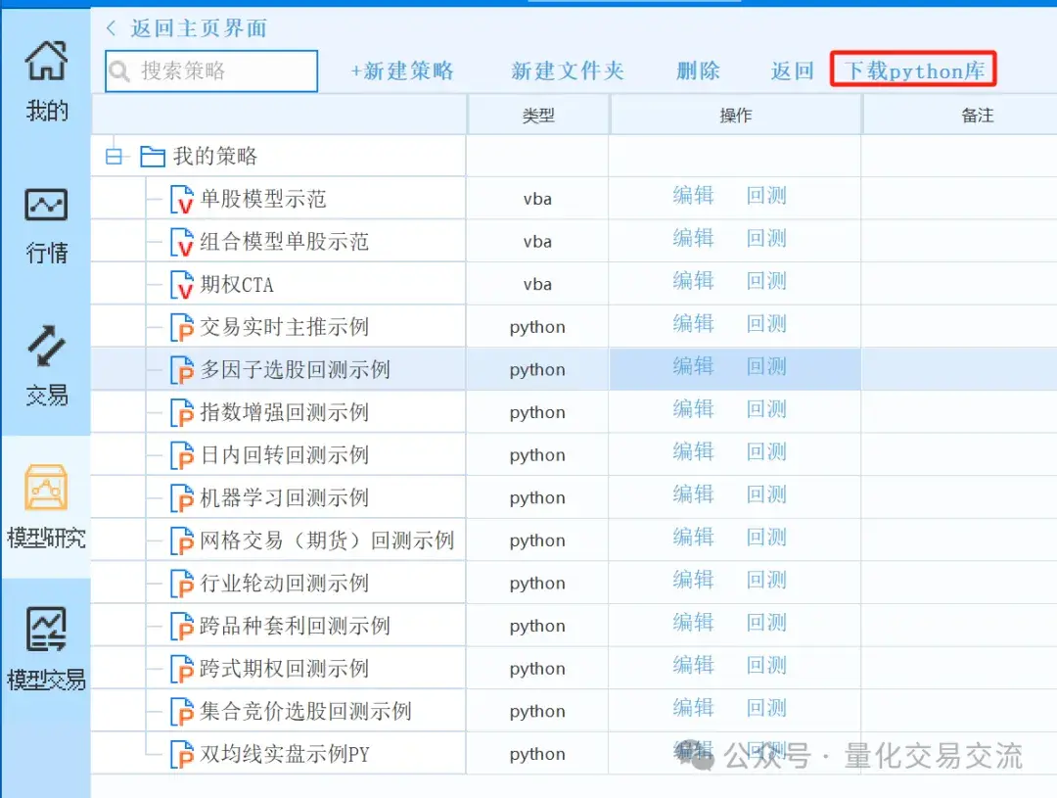Click 回测 for 期权CTA
1057x798 pixels.
(767, 281)
